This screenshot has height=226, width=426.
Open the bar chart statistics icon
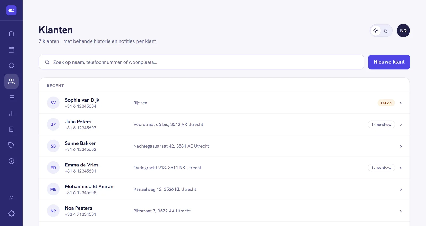pos(11,113)
